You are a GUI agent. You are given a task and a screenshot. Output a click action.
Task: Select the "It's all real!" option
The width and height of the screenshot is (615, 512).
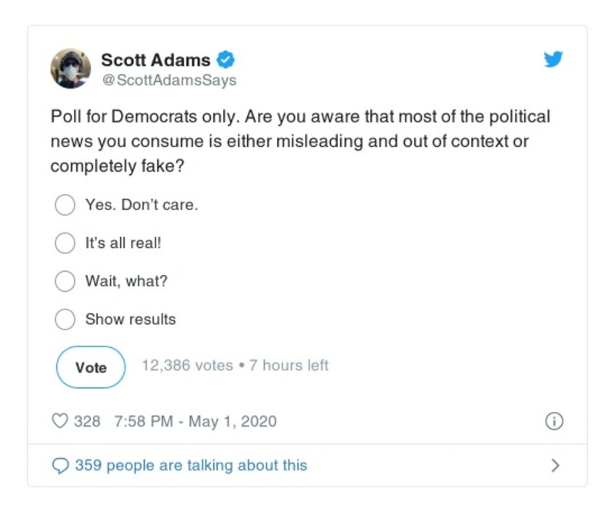[x=65, y=243]
